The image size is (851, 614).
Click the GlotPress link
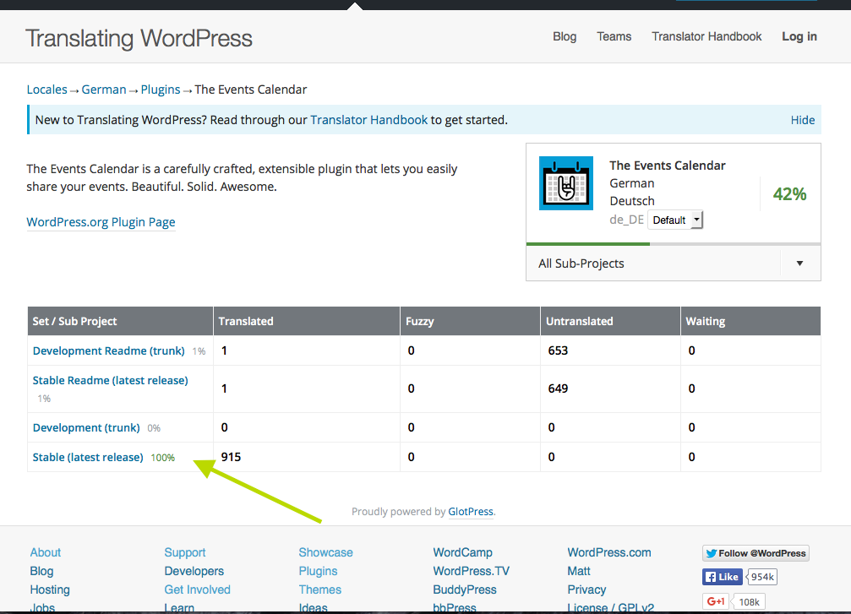coord(471,512)
